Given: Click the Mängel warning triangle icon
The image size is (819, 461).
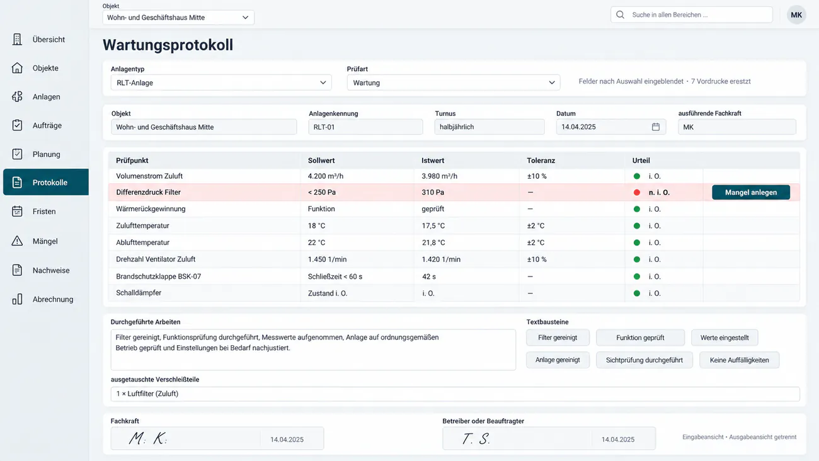Looking at the screenshot, I should click(x=17, y=241).
